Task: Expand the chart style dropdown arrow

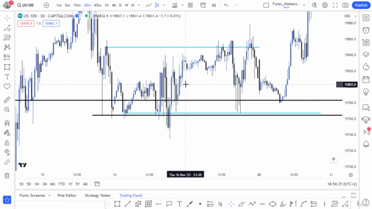Action: pyautogui.click(x=164, y=5)
